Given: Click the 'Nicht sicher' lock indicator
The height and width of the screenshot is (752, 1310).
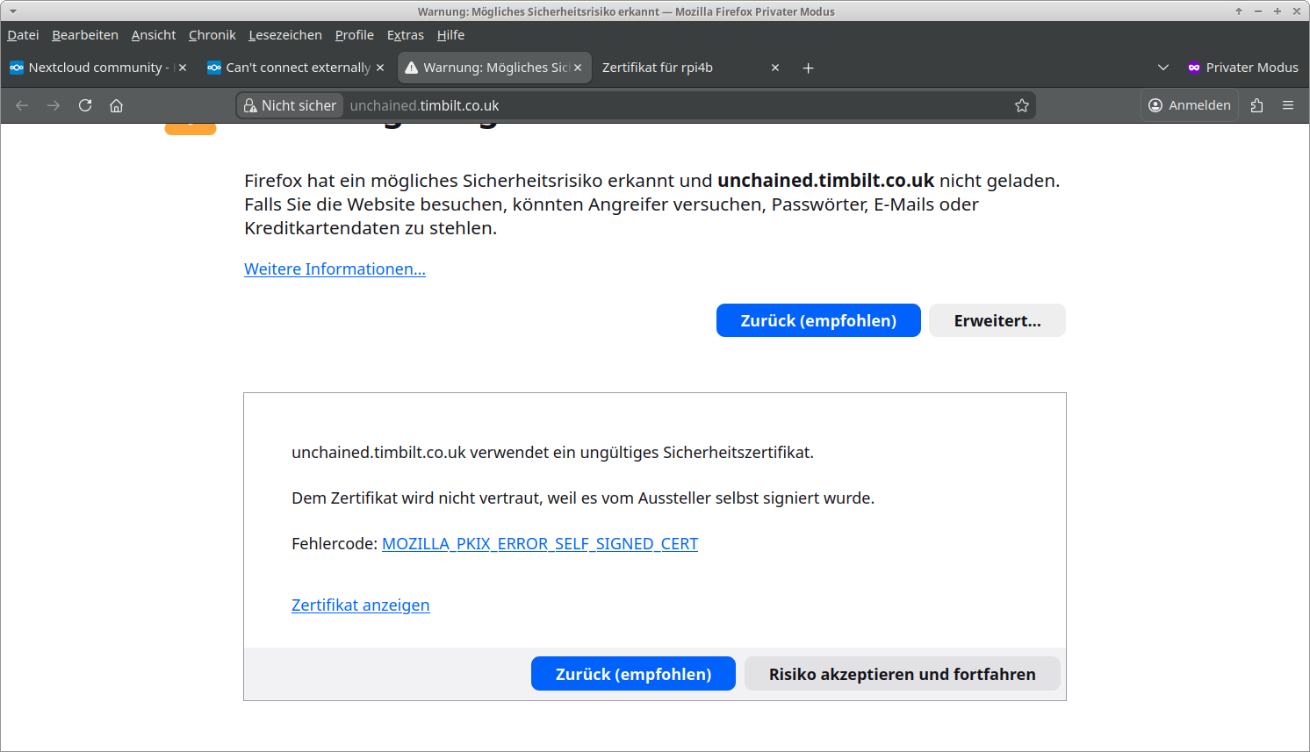Looking at the screenshot, I should click(x=290, y=105).
